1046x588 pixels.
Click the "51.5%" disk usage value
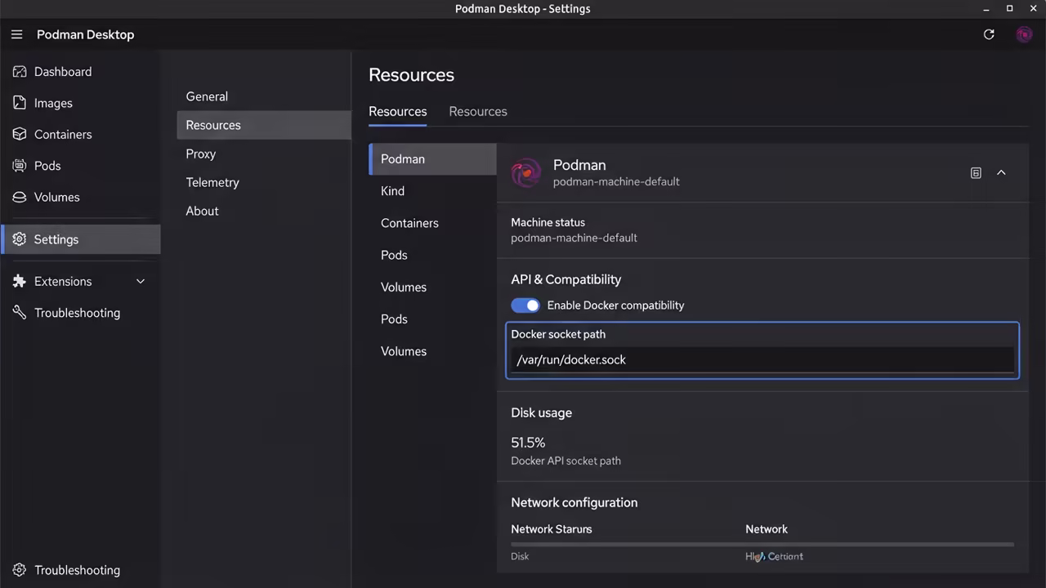pos(528,443)
